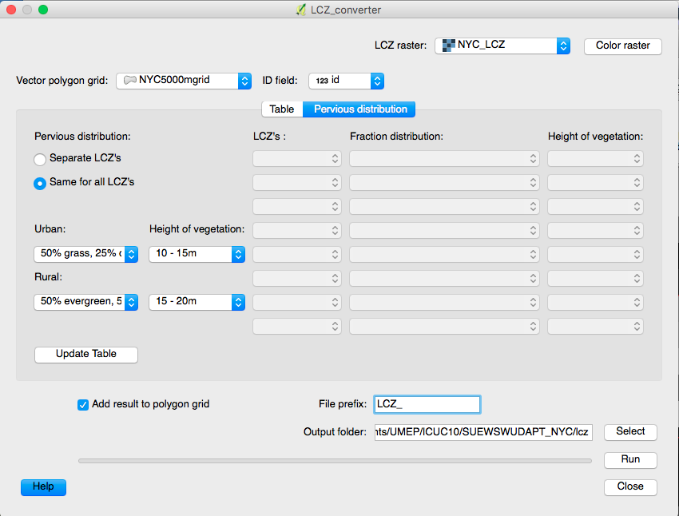The image size is (679, 516).
Task: Select the Pervious distribution tab
Action: 359,109
